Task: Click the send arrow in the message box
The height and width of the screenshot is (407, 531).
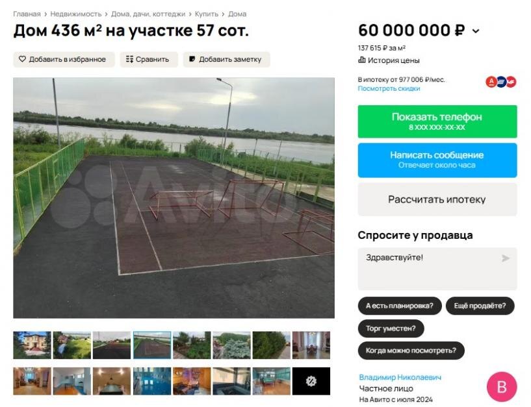Action: point(505,258)
